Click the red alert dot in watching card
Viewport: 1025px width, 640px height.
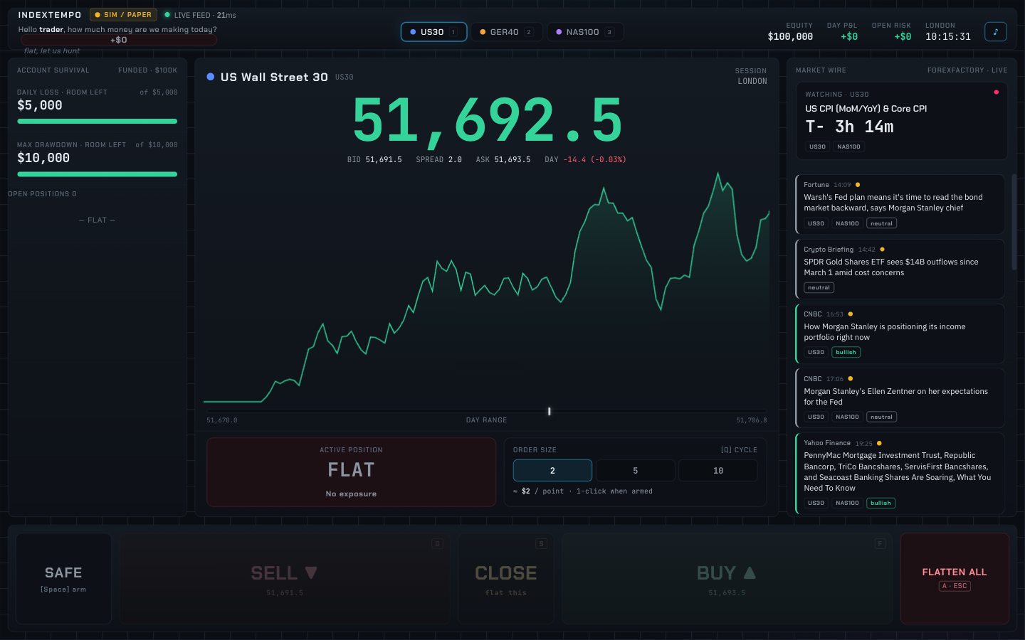tap(996, 92)
